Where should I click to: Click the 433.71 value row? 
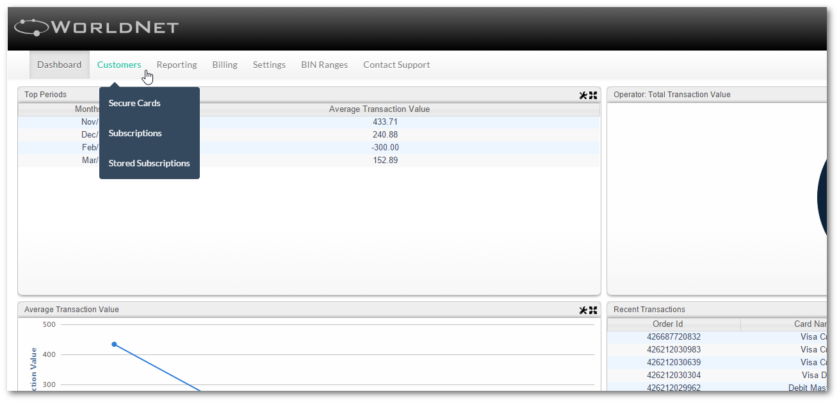(x=385, y=122)
